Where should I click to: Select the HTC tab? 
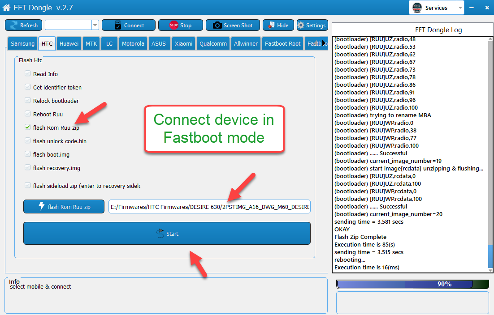(x=47, y=44)
